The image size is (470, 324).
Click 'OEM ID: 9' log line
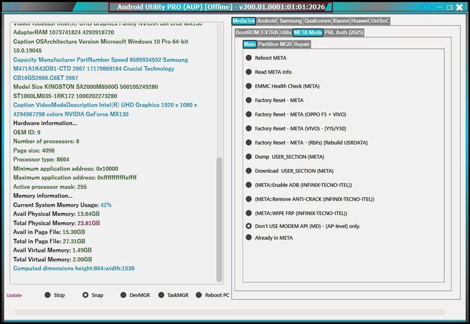click(x=27, y=132)
